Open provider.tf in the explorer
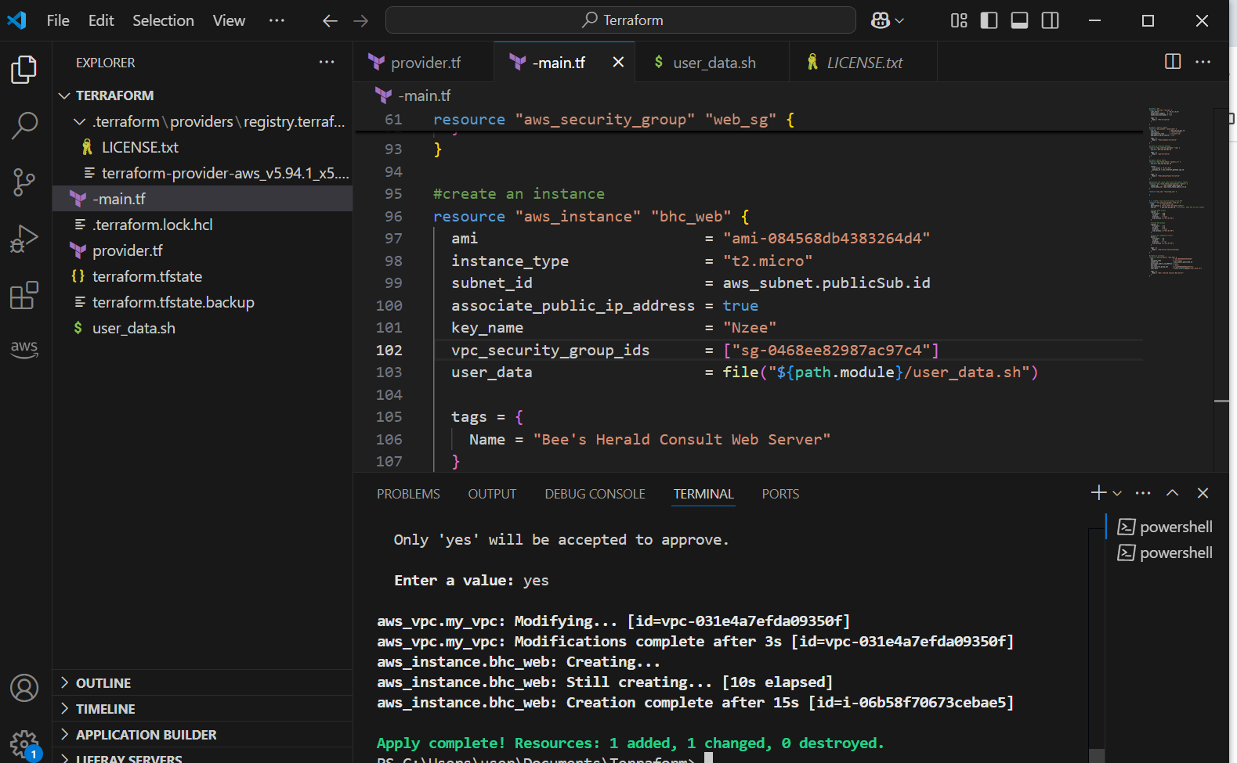 (x=202, y=250)
